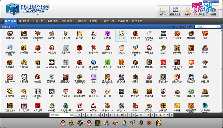The width and height of the screenshot is (223, 128).
Task: Select the 永恒之塔 game icon
Action: click(163, 35)
